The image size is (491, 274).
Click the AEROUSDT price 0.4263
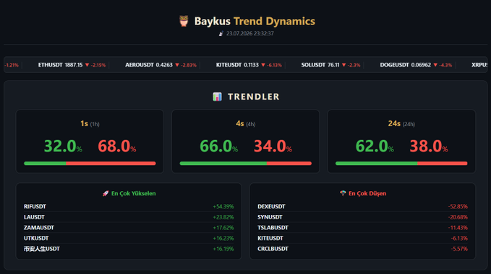click(164, 65)
